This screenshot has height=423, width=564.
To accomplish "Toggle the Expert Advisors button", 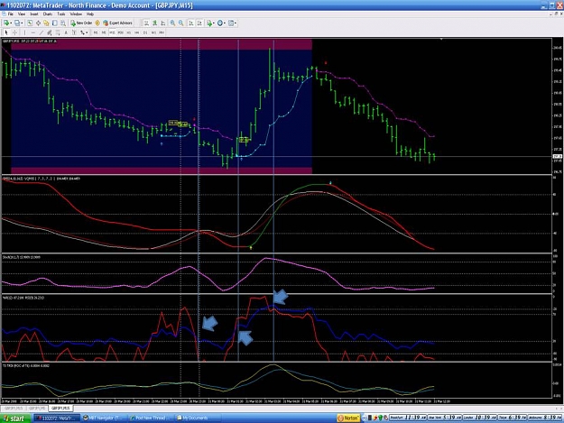I will [117, 23].
